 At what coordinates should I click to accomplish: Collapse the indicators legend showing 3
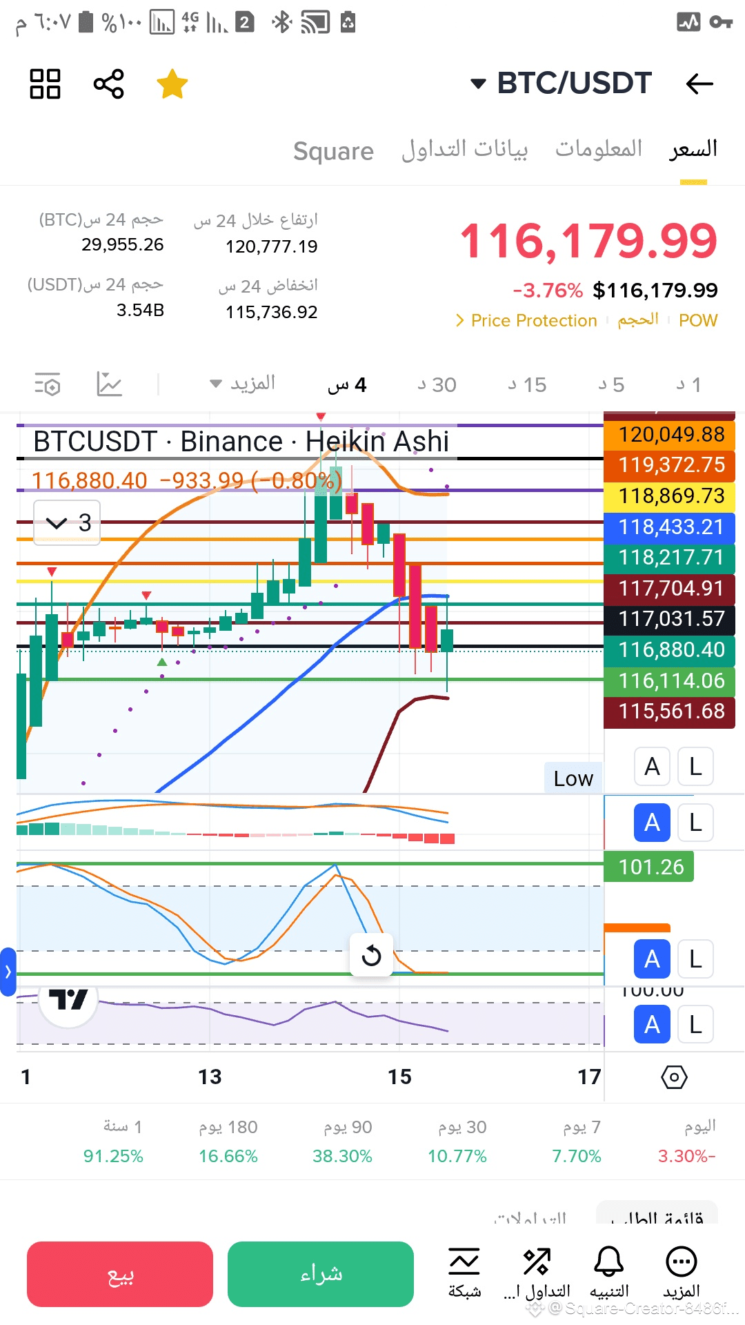pos(67,523)
